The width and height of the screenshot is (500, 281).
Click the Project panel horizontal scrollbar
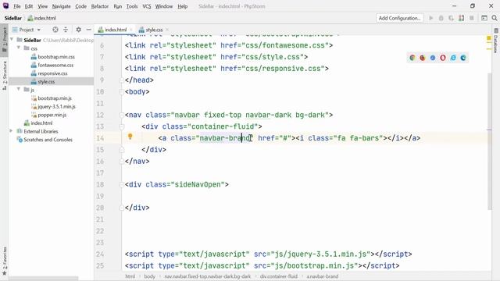click(x=43, y=279)
